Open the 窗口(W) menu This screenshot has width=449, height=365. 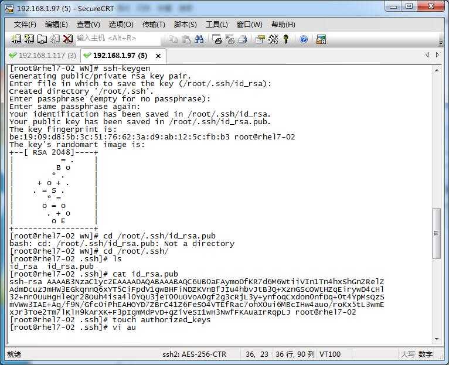tap(249, 25)
